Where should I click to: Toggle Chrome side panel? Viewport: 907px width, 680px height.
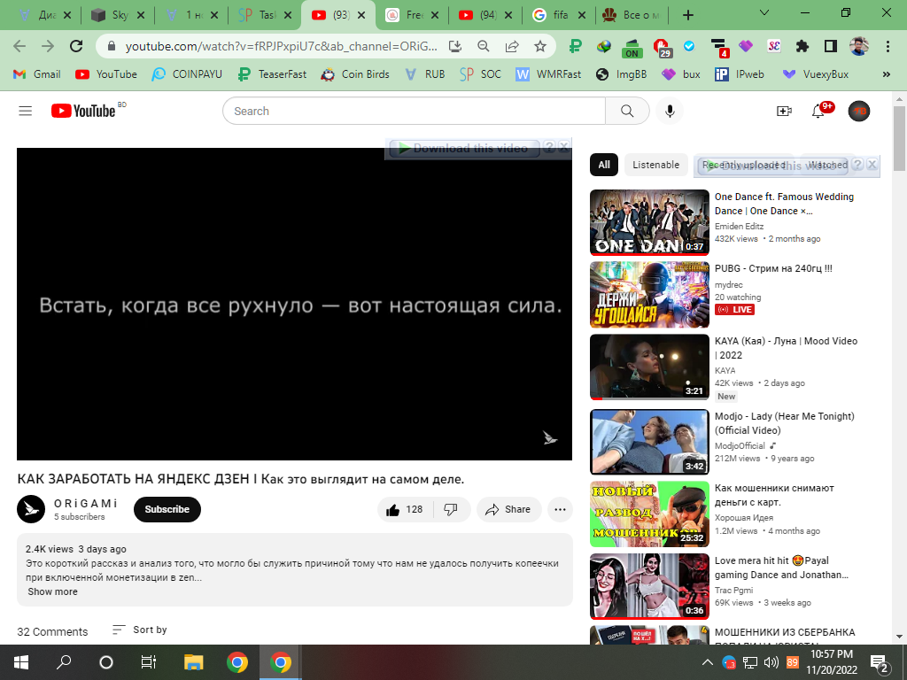(x=831, y=46)
